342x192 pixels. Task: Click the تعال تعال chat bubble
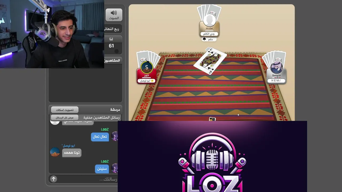(100, 137)
